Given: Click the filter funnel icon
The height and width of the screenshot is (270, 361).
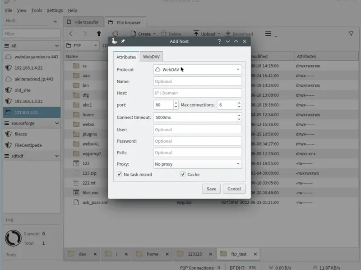Looking at the screenshot, I should pos(351,33).
